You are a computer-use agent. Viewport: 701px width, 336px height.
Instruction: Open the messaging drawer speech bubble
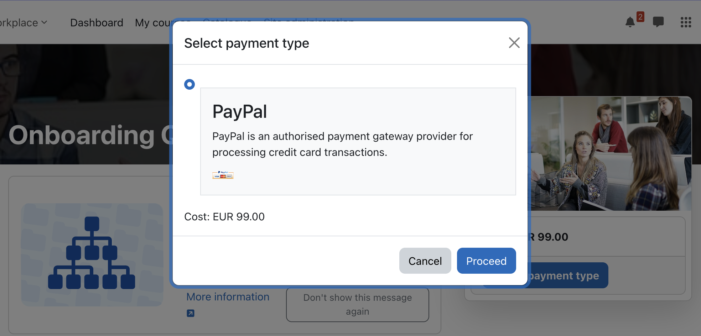pyautogui.click(x=658, y=22)
